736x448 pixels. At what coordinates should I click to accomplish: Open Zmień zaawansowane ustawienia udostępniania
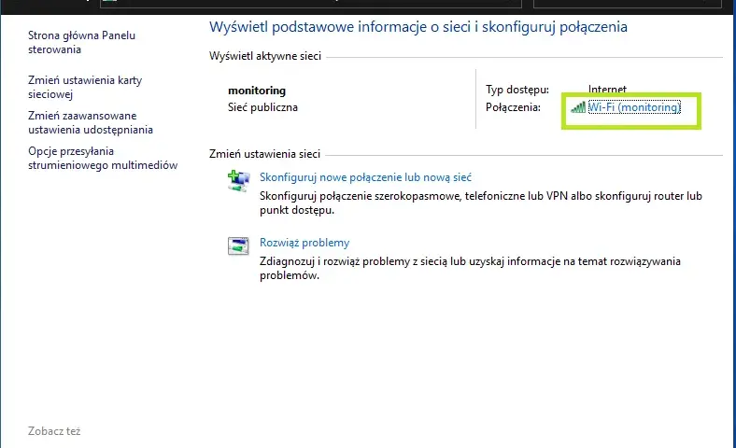point(91,122)
